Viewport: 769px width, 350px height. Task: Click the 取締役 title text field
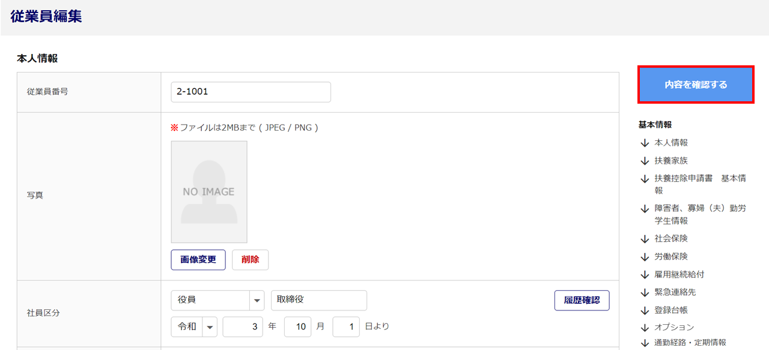point(318,300)
